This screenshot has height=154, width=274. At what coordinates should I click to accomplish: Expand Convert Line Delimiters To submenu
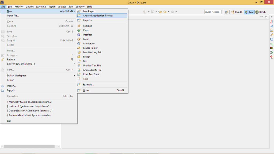39,64
